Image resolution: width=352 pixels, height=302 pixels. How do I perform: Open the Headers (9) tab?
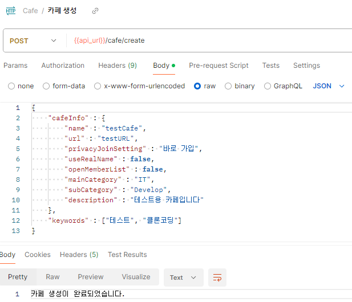pos(118,66)
